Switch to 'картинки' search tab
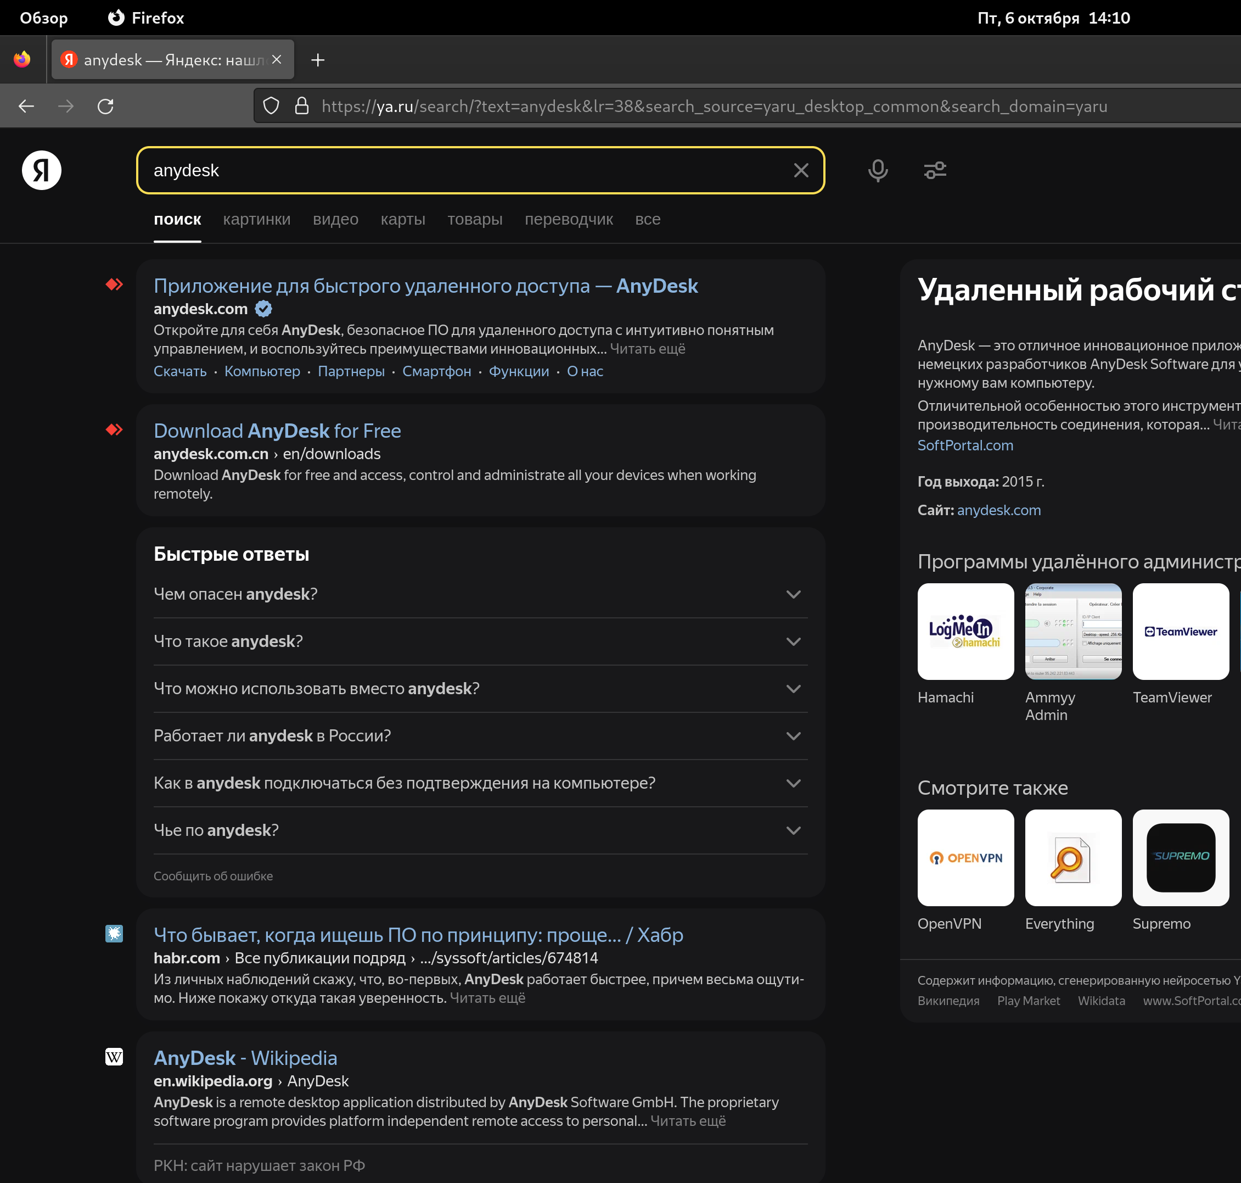 point(256,220)
